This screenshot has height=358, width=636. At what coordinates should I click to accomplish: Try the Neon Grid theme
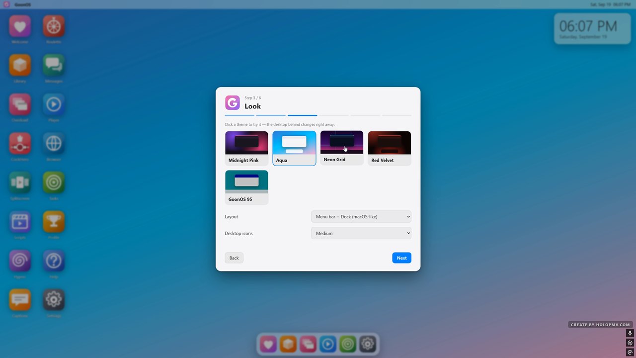342,148
